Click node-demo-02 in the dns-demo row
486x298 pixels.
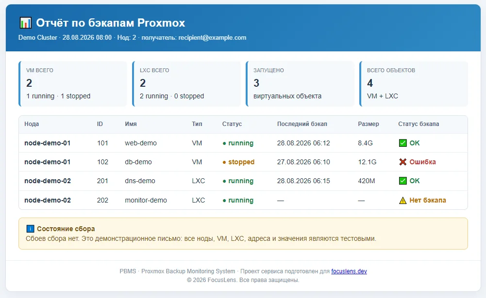(x=48, y=181)
